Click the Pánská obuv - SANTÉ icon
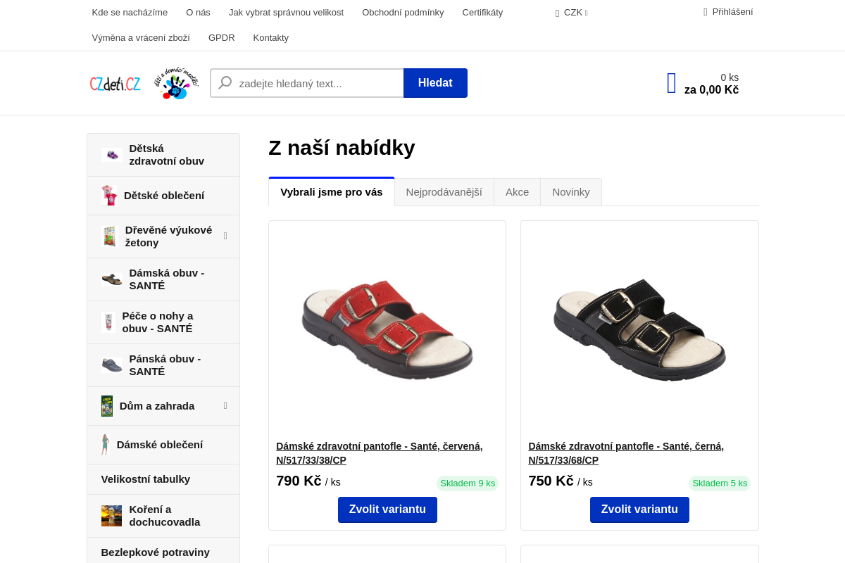Image resolution: width=845 pixels, height=563 pixels. point(111,365)
